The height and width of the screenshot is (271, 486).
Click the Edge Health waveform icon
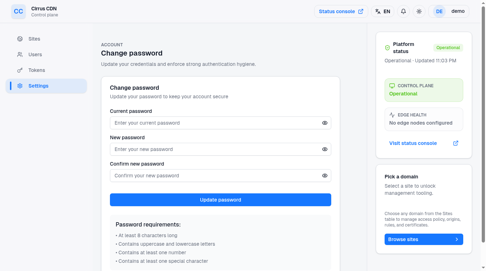pos(392,115)
